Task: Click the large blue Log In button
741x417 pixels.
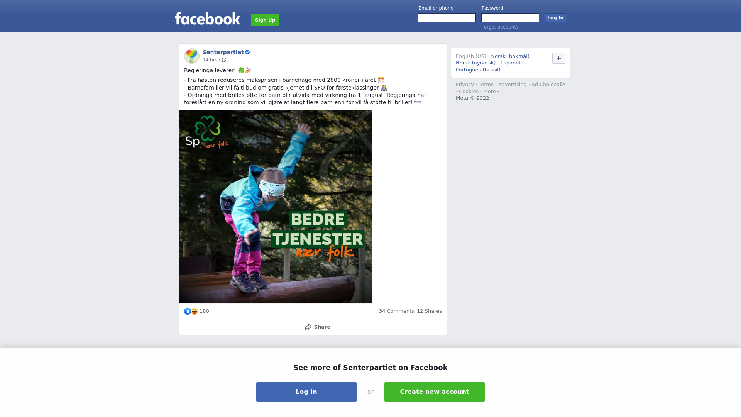Action: 306,392
